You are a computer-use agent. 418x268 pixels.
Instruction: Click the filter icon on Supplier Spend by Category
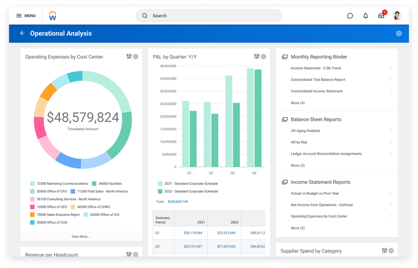[x=384, y=251]
